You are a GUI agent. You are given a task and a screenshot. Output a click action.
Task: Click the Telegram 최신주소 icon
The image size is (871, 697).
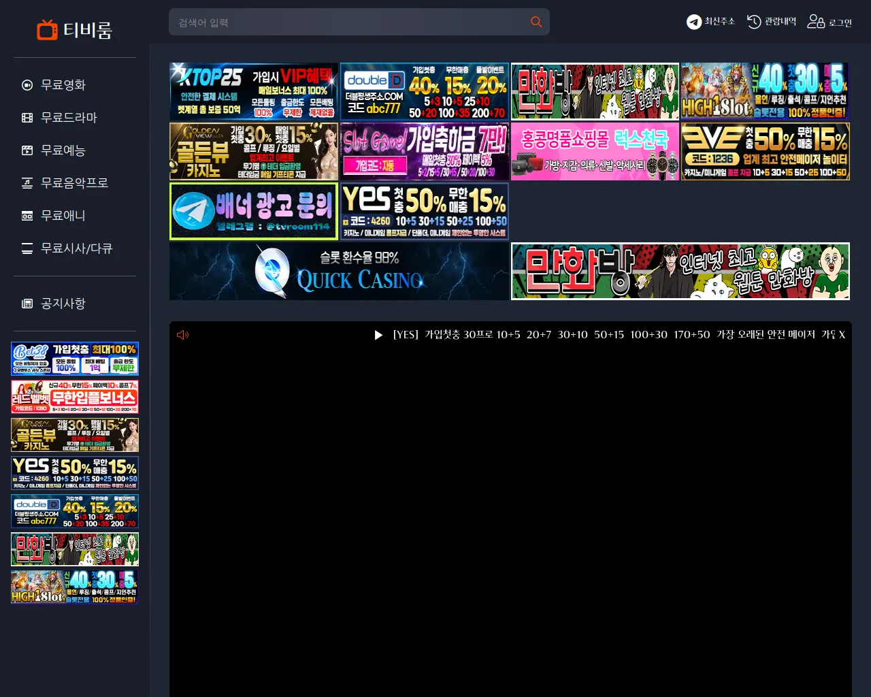(x=693, y=22)
